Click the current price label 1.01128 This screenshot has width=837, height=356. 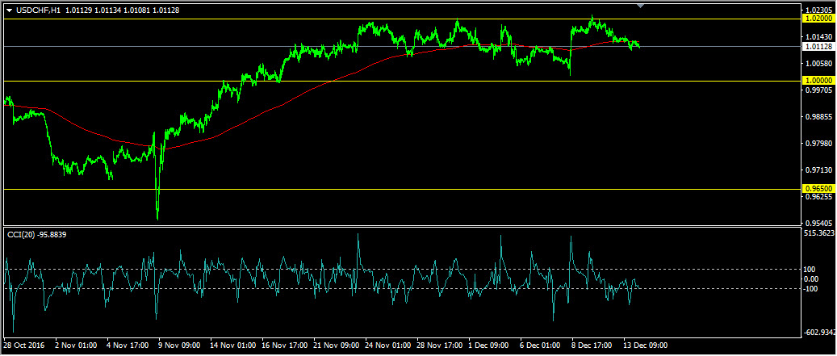click(x=818, y=47)
